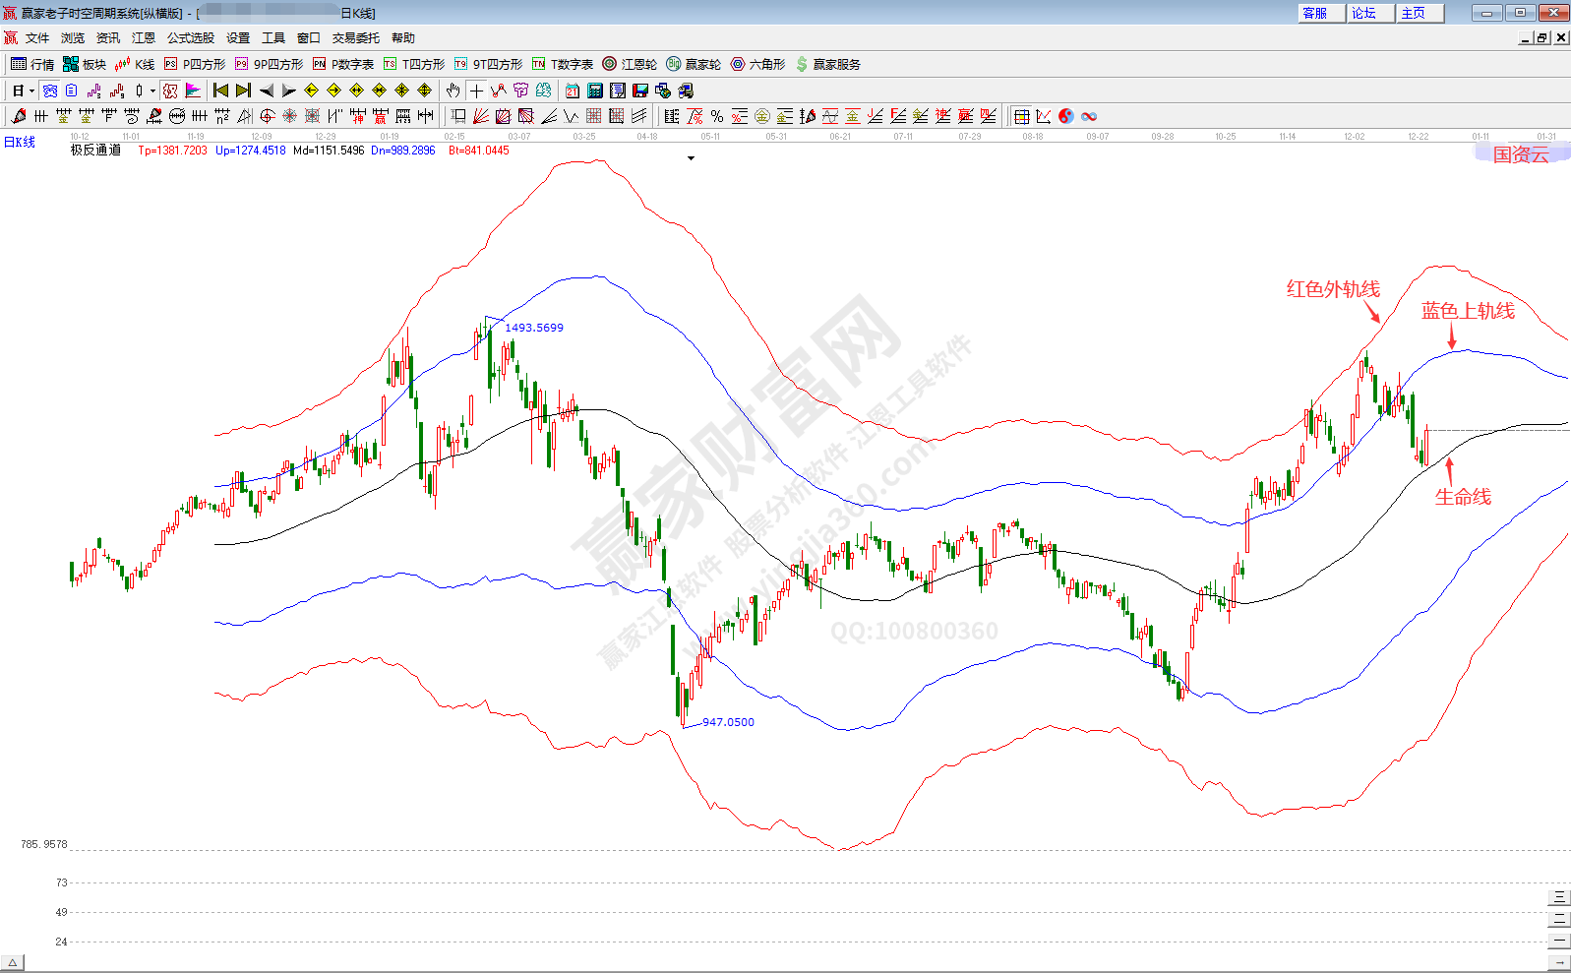Click the yin-yang taiji icon

tap(1066, 116)
